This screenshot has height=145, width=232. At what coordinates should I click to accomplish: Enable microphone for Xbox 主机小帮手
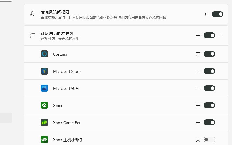click(x=209, y=139)
